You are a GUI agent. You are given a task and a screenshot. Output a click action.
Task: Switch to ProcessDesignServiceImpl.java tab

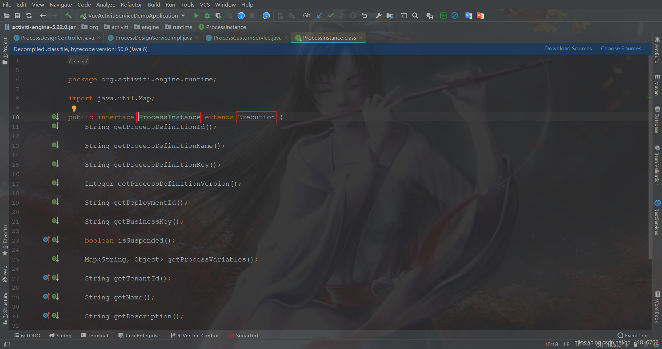154,38
